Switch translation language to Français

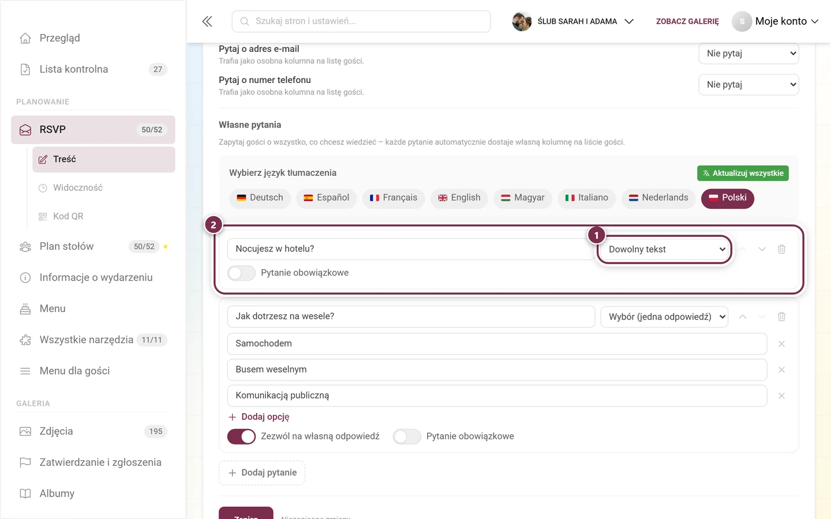click(x=394, y=198)
